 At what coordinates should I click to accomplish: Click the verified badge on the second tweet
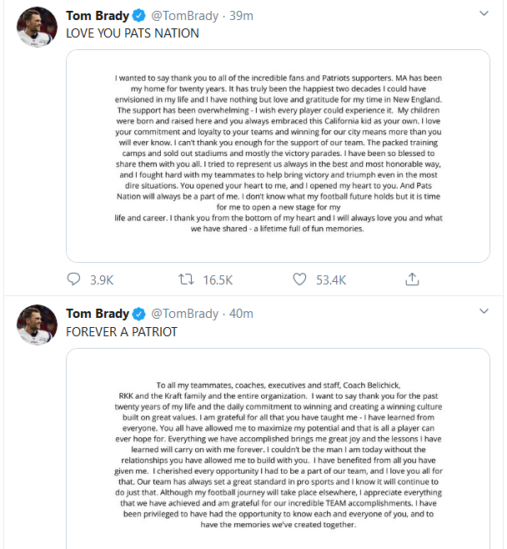[x=138, y=314]
